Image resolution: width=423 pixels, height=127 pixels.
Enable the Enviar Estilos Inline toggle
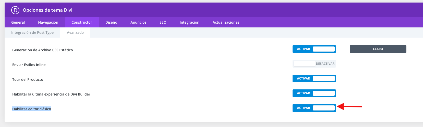tap(314, 64)
